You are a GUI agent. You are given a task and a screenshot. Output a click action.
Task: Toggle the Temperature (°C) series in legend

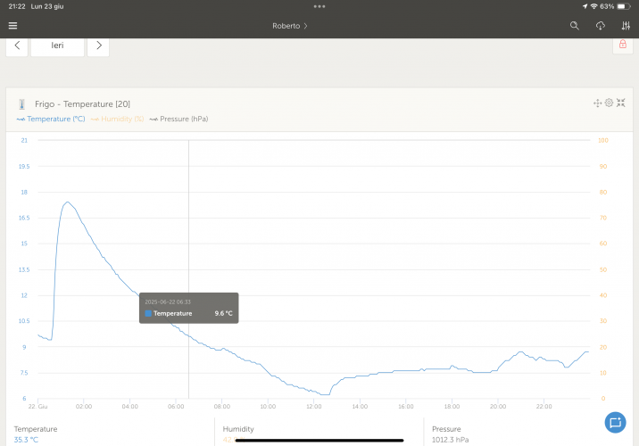click(x=50, y=119)
